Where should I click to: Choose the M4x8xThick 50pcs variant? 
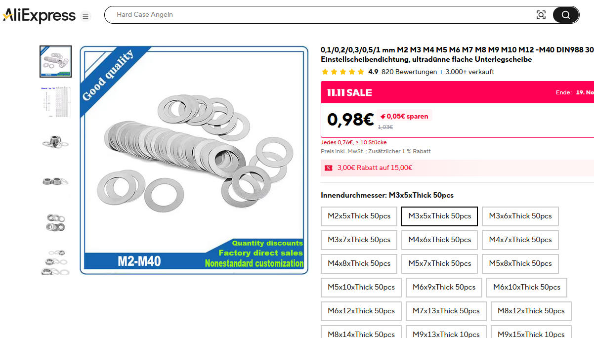pyautogui.click(x=359, y=264)
